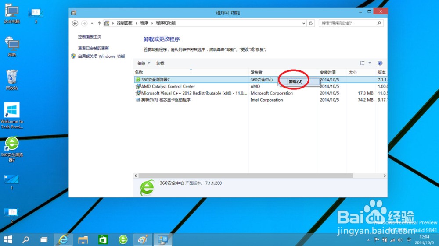This screenshot has height=246, width=439.
Task: Go up one folder level
Action: click(x=99, y=24)
